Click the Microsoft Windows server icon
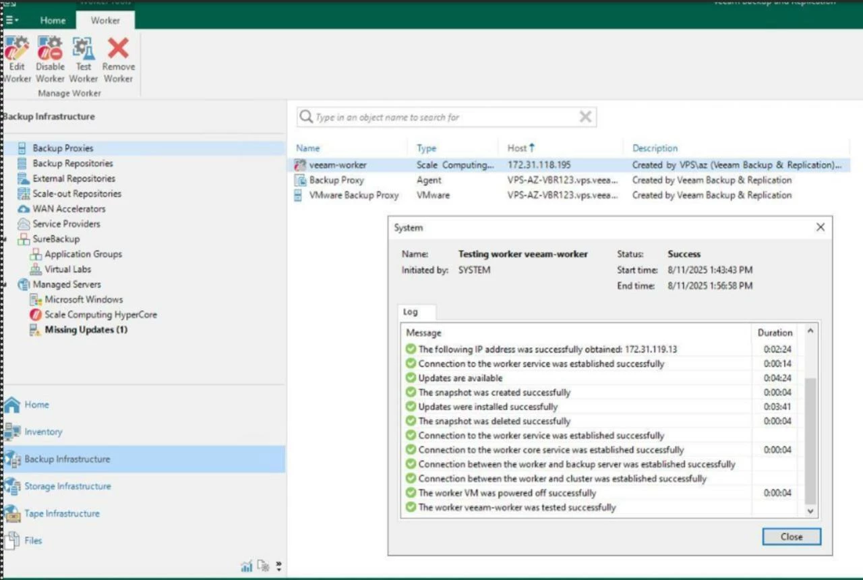The width and height of the screenshot is (863, 580). point(36,299)
